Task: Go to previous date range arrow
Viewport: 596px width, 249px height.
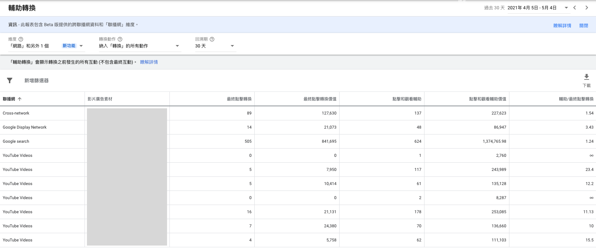Action: (x=575, y=8)
